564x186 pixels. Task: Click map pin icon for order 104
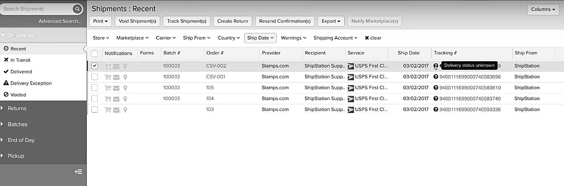125,98
